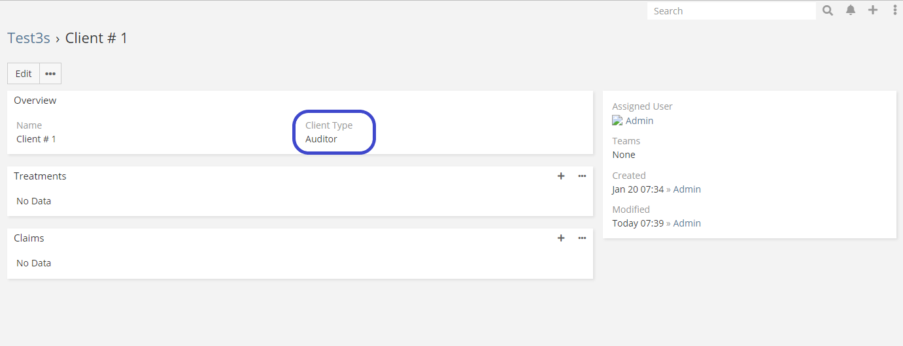Click the Edit button
Screen dimensions: 903x346
[24, 74]
